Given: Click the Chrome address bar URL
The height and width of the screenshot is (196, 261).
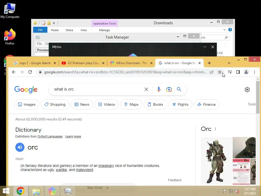Looking at the screenshot, I should (x=125, y=72).
